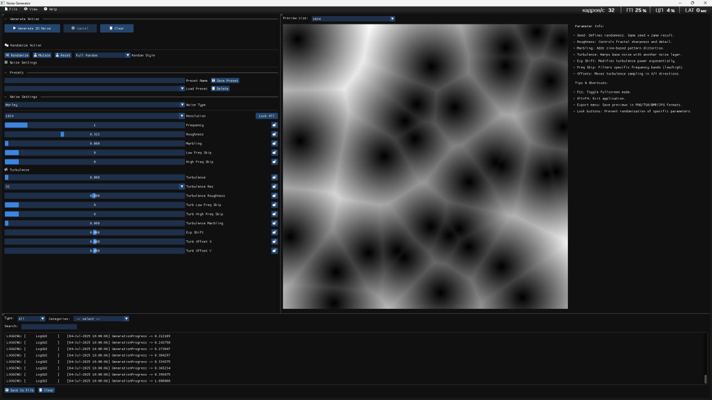
Task: Click the Worley noise preview image
Action: click(426, 166)
